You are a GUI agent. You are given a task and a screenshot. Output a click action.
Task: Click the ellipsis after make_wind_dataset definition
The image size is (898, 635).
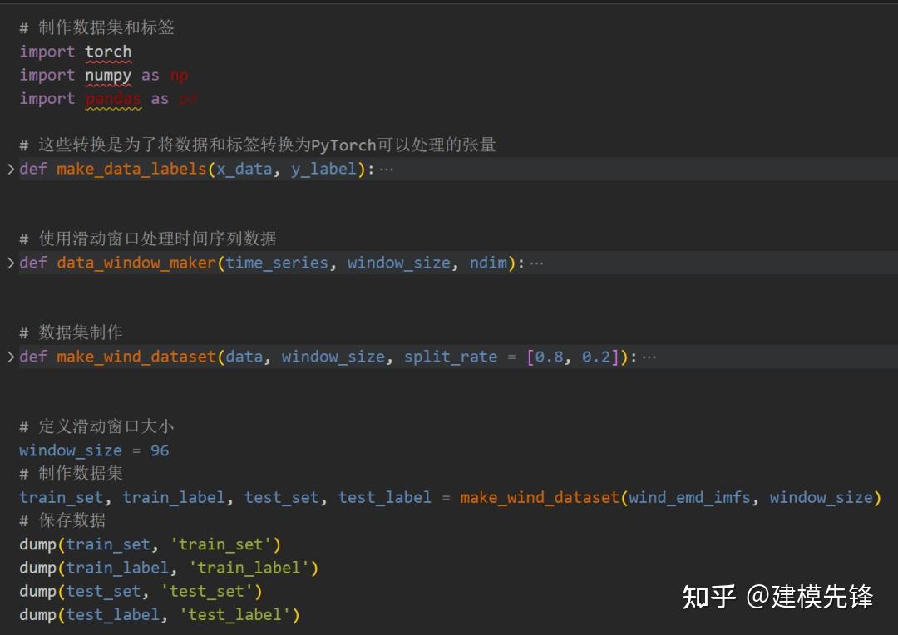tap(649, 356)
